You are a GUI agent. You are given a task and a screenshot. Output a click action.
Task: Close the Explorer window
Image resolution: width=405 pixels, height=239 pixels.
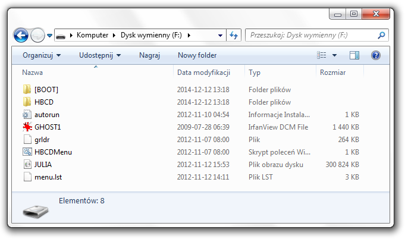pyautogui.click(x=376, y=14)
